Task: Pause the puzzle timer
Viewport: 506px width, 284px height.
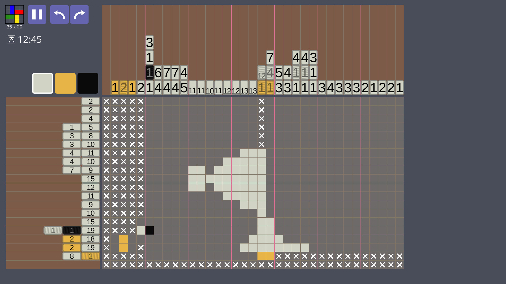Action: (37, 14)
